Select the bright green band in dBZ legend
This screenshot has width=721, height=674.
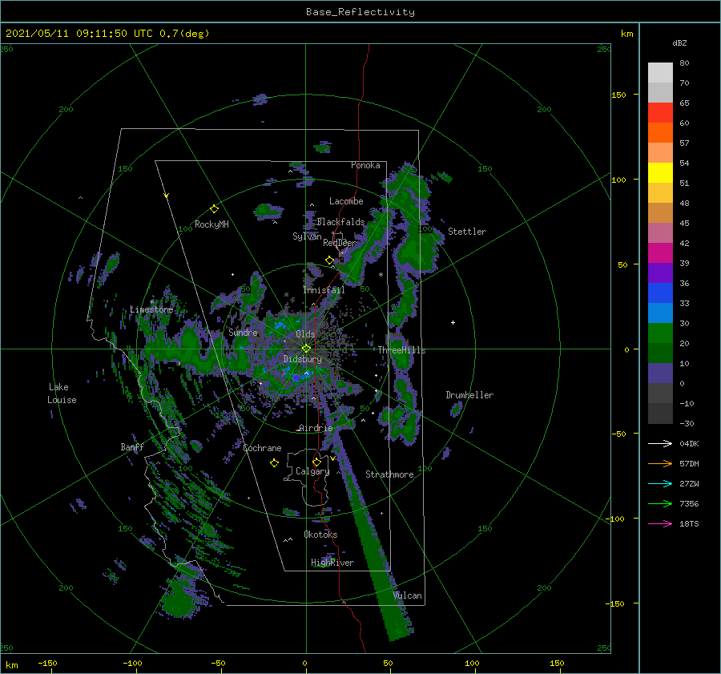tap(660, 333)
